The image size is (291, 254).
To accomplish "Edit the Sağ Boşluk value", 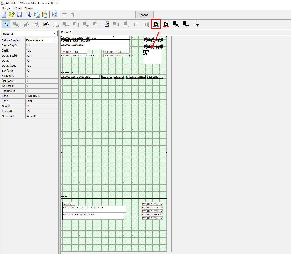I will pos(42,91).
